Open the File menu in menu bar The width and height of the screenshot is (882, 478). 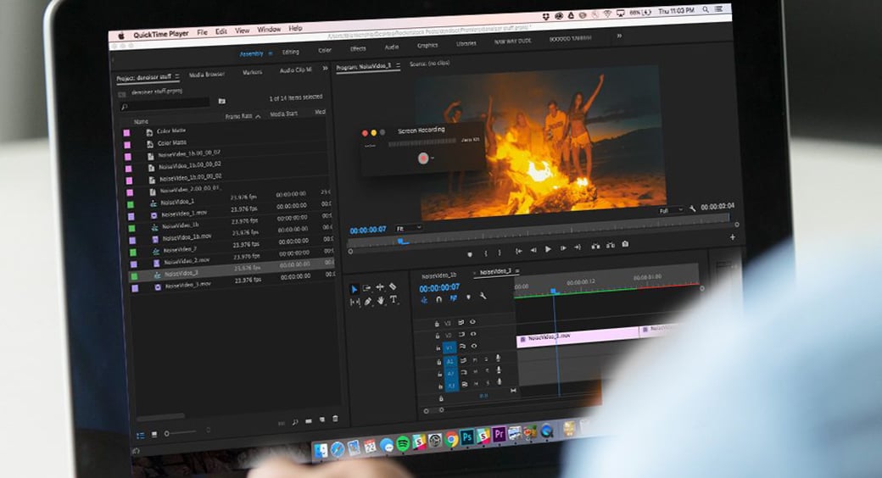pyautogui.click(x=203, y=31)
